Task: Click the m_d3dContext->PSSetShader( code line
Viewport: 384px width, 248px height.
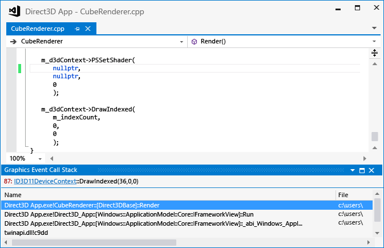Action: (88, 60)
